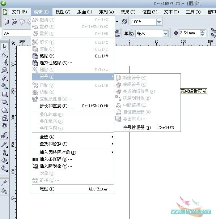Select the Shape tool
The image size is (216, 219).
[x=5, y=55]
